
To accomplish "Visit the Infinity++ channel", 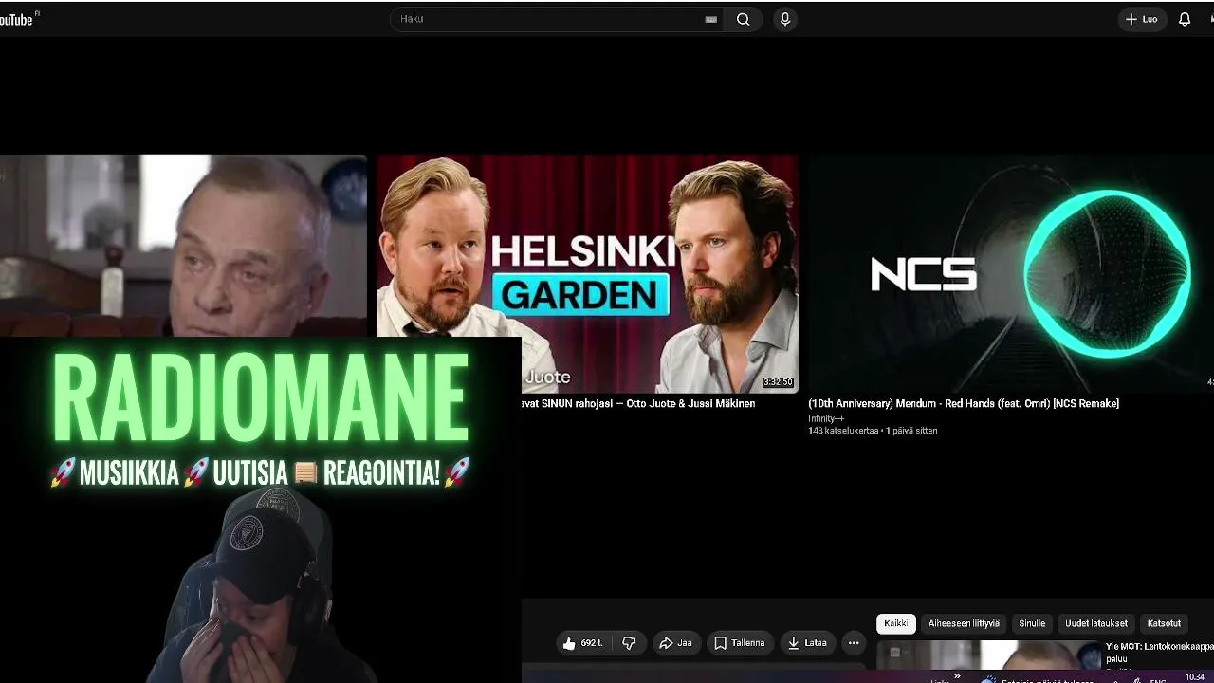I will (826, 418).
